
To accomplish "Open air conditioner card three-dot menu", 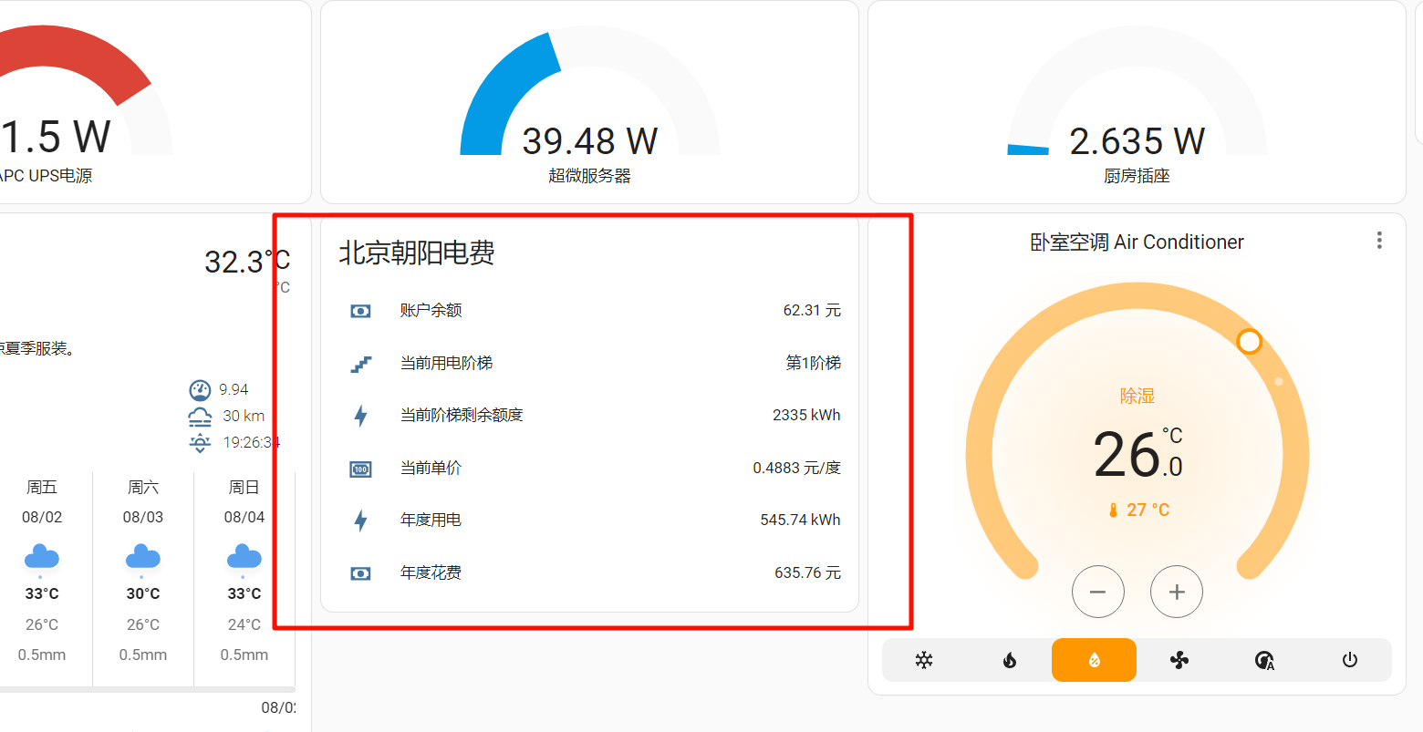I will click(x=1379, y=240).
